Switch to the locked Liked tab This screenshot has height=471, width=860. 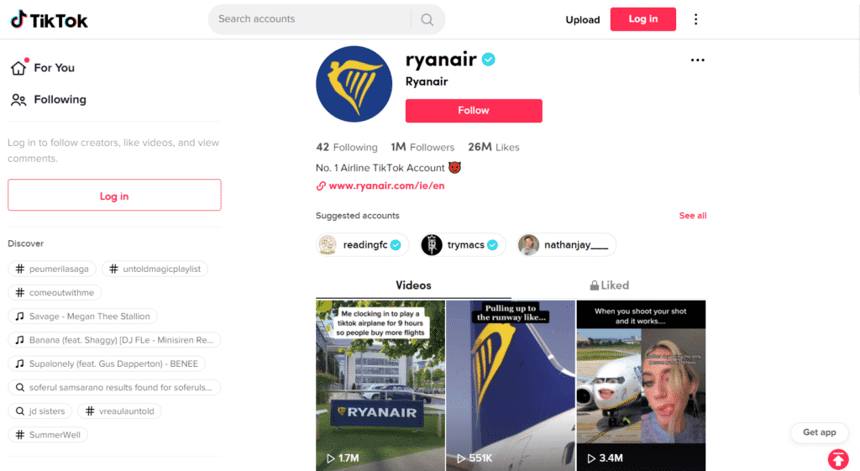pos(610,285)
